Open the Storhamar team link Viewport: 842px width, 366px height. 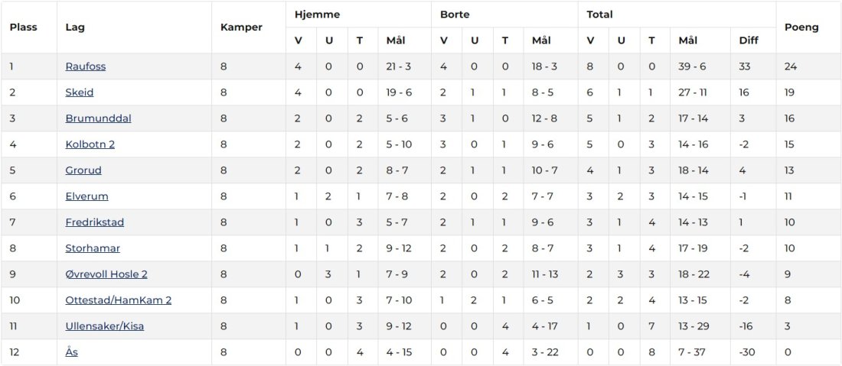tap(93, 248)
